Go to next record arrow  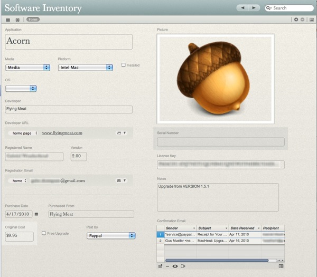pos(254,8)
